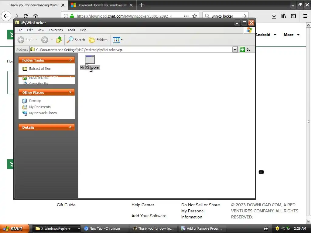Image resolution: width=311 pixels, height=233 pixels.
Task: Click Add Your Software footer link
Action: [x=149, y=216]
